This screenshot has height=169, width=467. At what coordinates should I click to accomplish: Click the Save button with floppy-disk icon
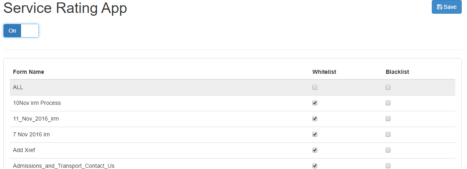(446, 7)
